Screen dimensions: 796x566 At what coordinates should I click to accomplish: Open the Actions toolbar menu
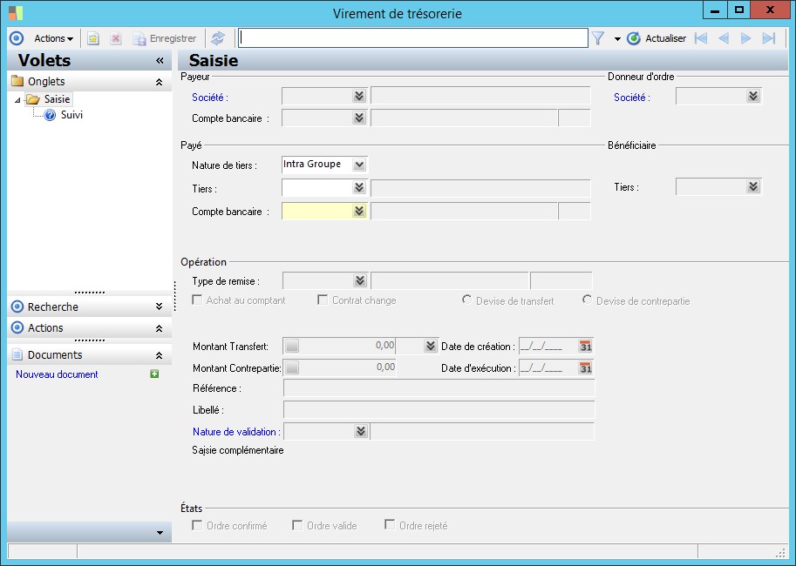click(x=53, y=38)
